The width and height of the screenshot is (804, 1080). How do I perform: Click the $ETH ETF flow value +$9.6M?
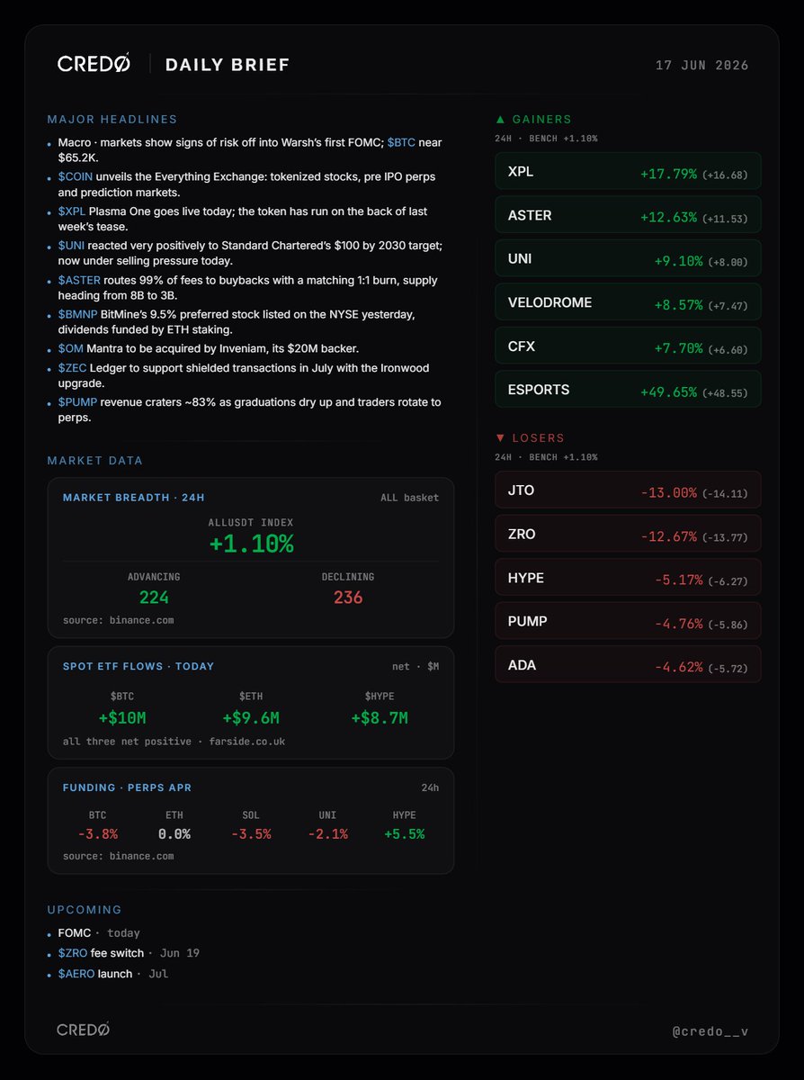click(x=251, y=718)
